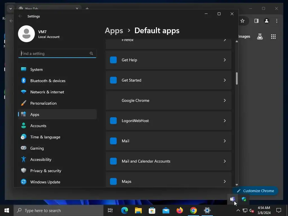Open Windows Security tray icon
Screen dimensions: 288x216
pos(244,199)
